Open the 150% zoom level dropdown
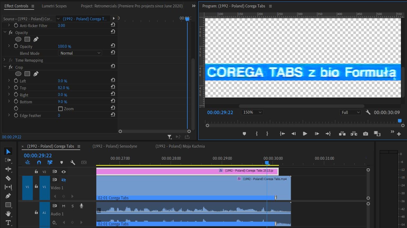The height and width of the screenshot is (228, 407). [252, 112]
